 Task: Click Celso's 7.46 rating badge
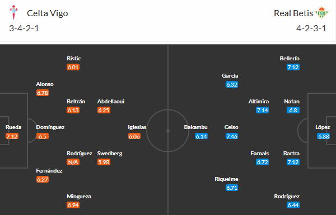pyautogui.click(x=232, y=136)
